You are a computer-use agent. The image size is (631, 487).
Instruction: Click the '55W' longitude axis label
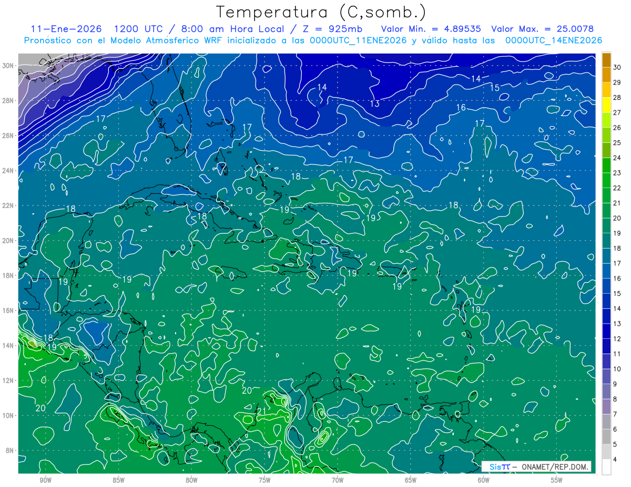point(557,481)
